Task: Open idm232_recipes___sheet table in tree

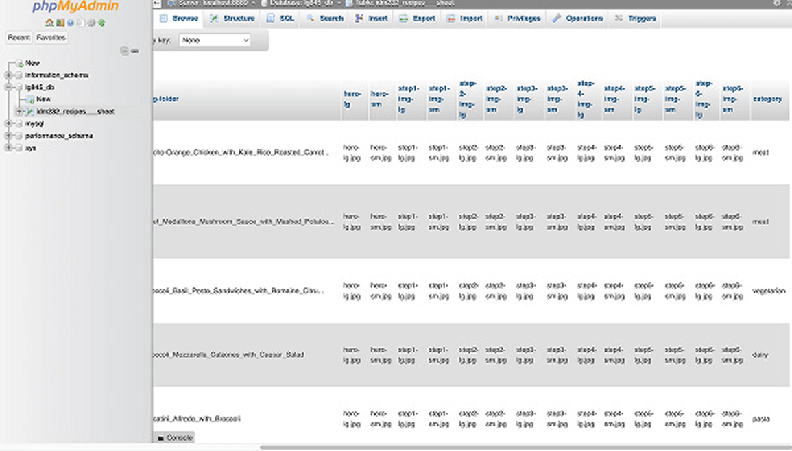Action: (75, 112)
